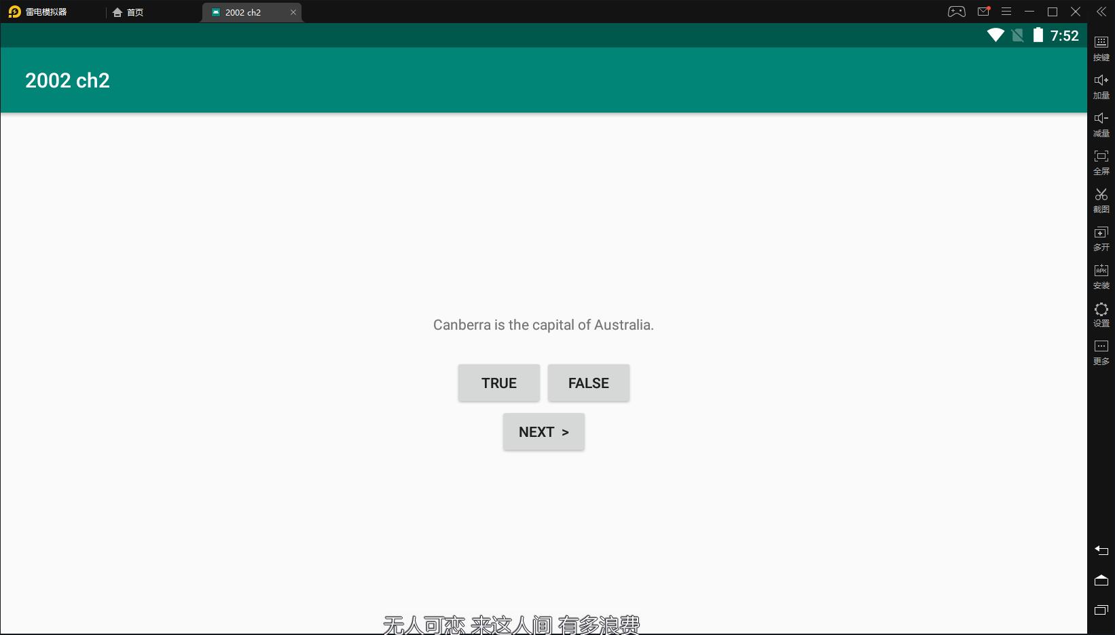The width and height of the screenshot is (1115, 635).
Task: Click the 雷电模拟器 logo icon
Action: [14, 12]
